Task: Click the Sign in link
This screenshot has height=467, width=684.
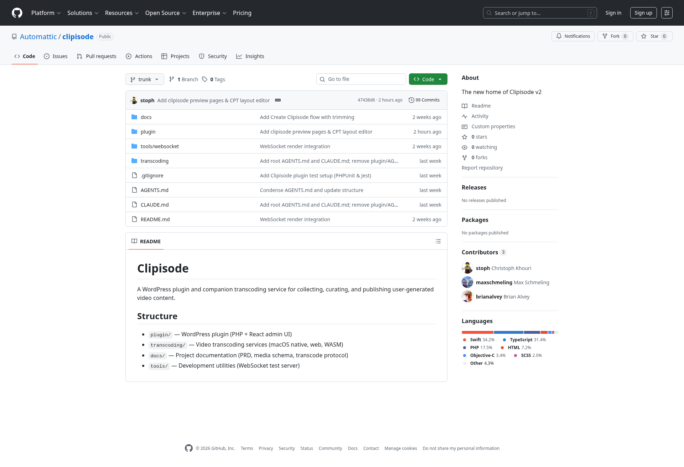Action: click(613, 13)
